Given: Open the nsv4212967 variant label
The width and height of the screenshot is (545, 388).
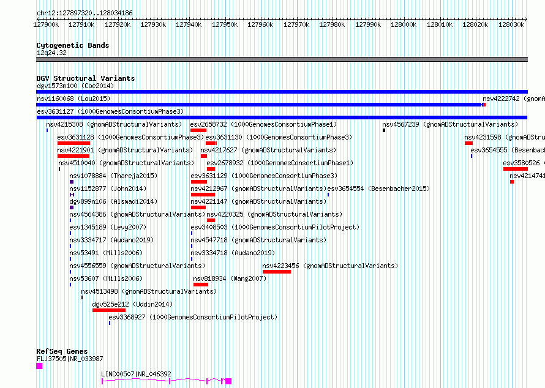Looking at the screenshot, I should (258, 188).
